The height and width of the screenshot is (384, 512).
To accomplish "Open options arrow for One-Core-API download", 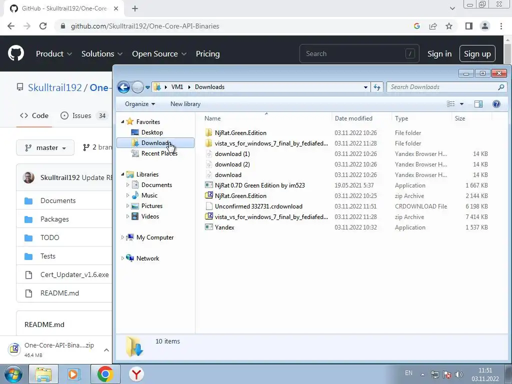I will (x=106, y=350).
